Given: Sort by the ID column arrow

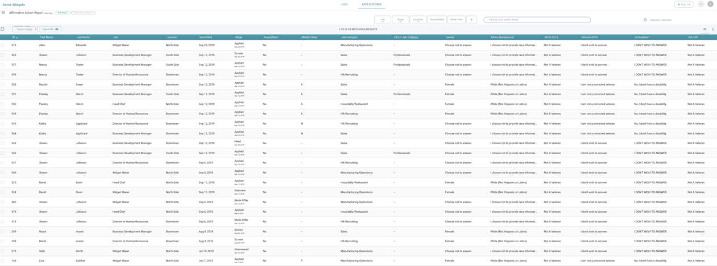Looking at the screenshot, I should click(17, 37).
